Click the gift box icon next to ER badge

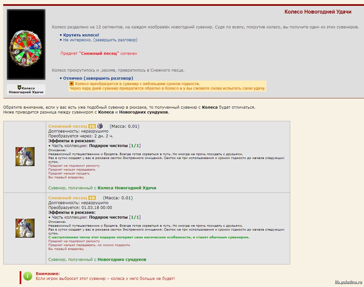[100, 126]
